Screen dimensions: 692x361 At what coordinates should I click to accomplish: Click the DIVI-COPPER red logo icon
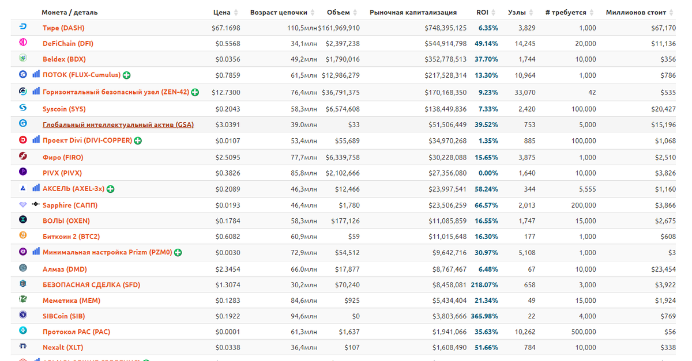23,139
